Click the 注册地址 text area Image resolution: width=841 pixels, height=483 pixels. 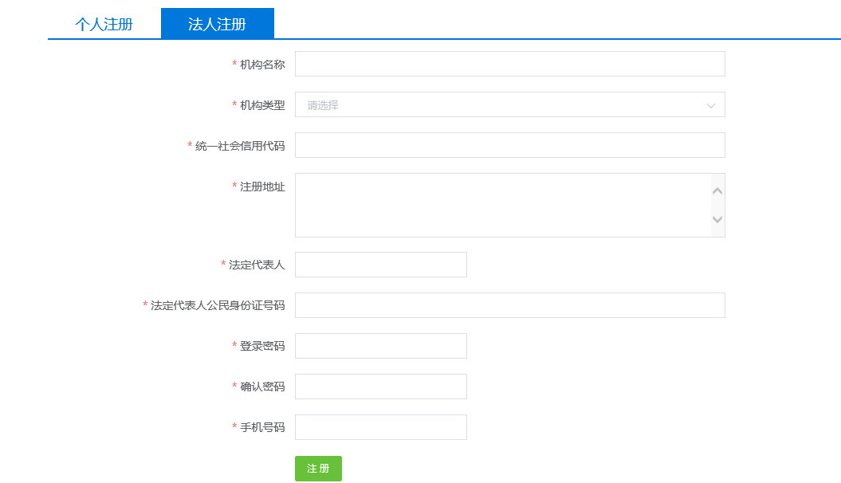502,205
